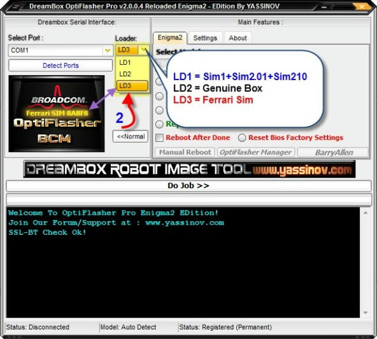Click the Detect Ports button
This screenshot has width=377, height=339.
point(60,66)
